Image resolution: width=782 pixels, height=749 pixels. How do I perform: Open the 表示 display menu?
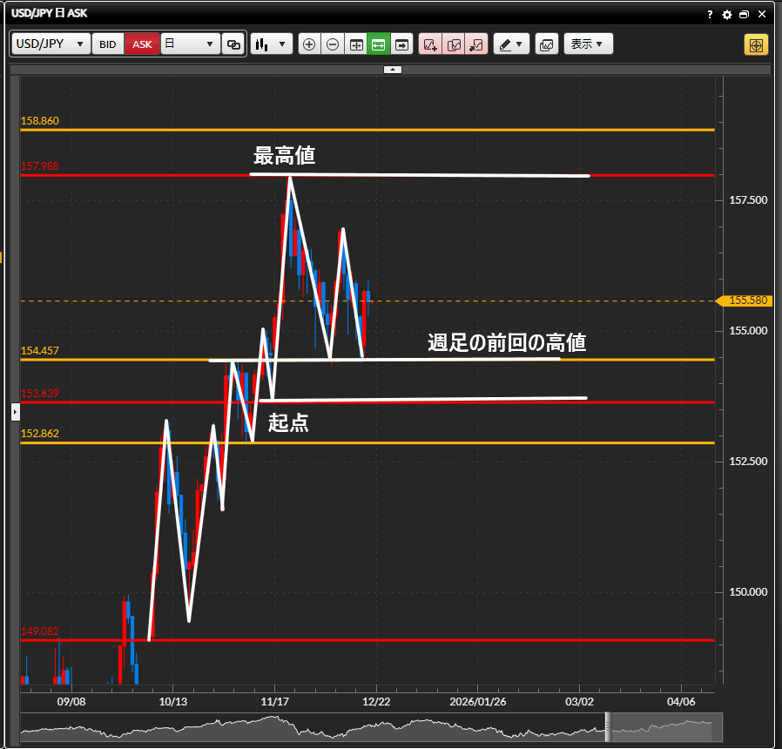588,44
